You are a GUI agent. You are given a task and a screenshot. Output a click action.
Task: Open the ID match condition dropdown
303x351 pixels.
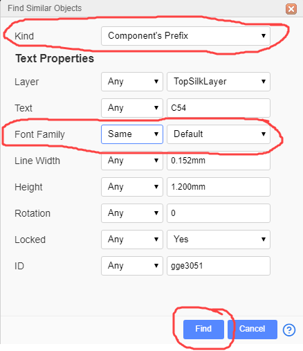[x=132, y=266]
